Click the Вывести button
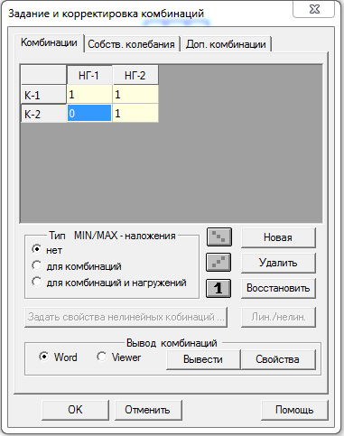The width and height of the screenshot is (344, 436). tap(203, 359)
